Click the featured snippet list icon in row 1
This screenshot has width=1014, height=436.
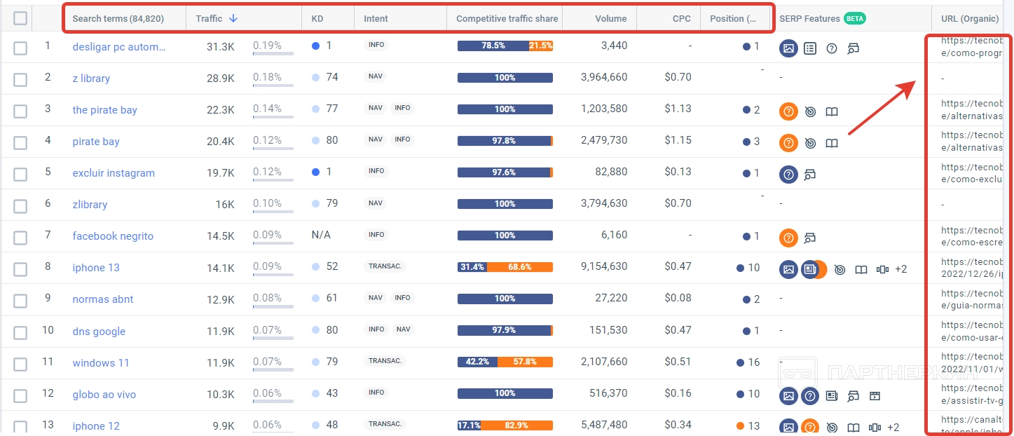pos(810,48)
